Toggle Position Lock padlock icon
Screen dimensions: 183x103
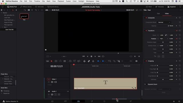(x=93, y=61)
